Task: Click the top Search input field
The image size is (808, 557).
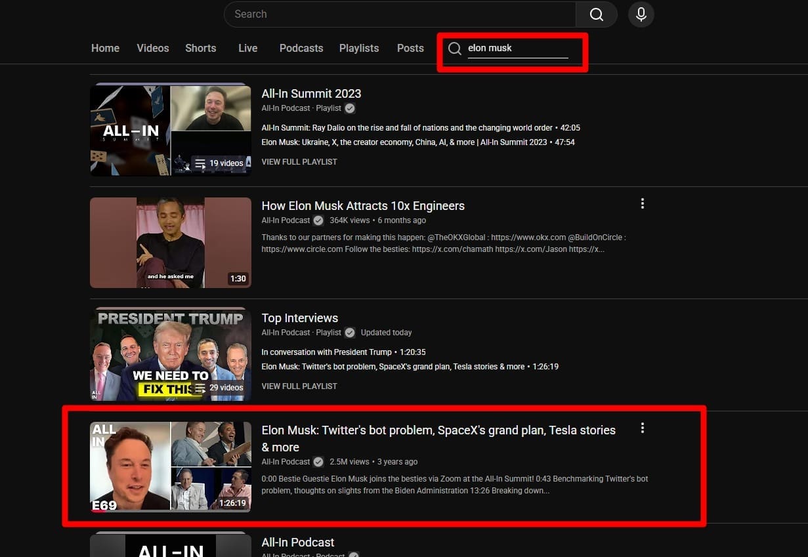Action: point(400,14)
